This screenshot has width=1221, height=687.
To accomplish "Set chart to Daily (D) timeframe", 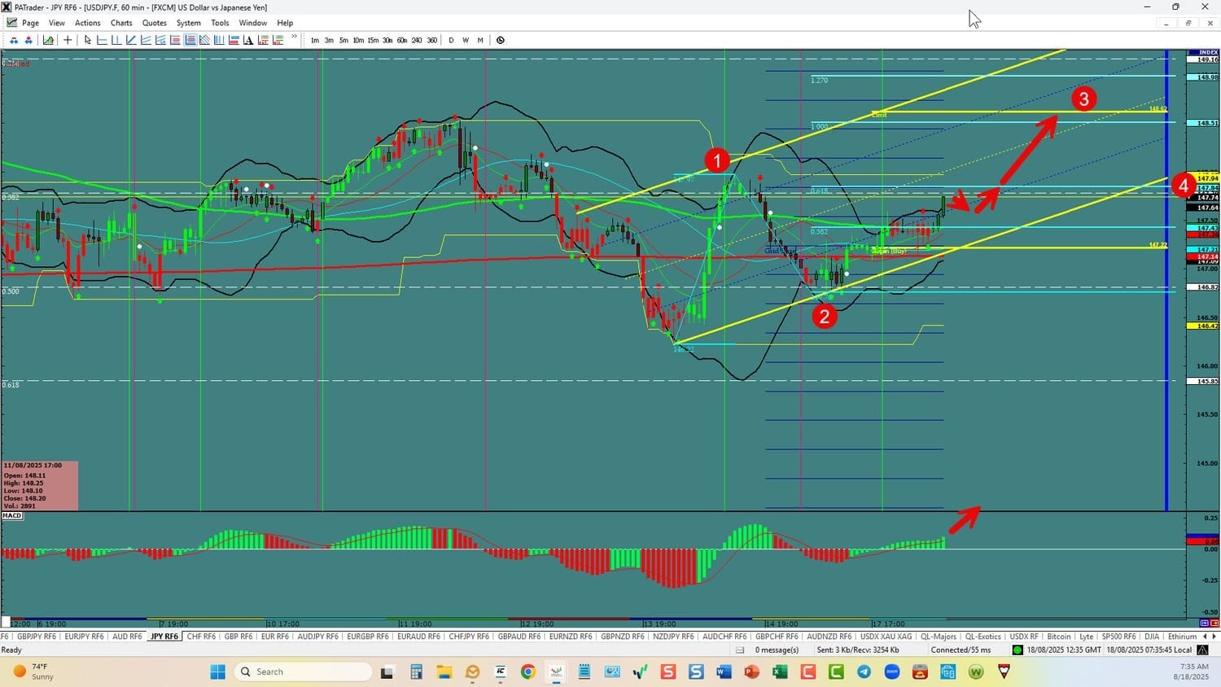I will [x=451, y=40].
